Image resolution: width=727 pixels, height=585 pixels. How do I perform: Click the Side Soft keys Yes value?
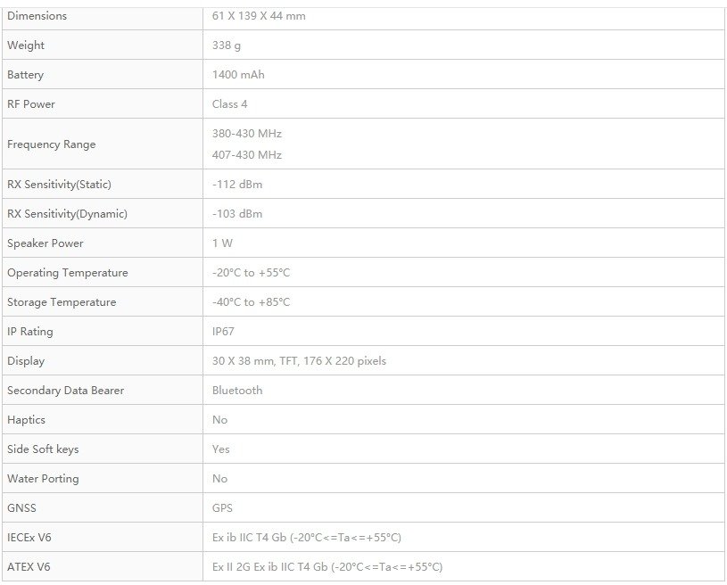[x=220, y=449]
